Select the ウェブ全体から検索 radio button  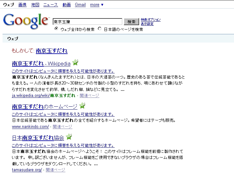56,29
